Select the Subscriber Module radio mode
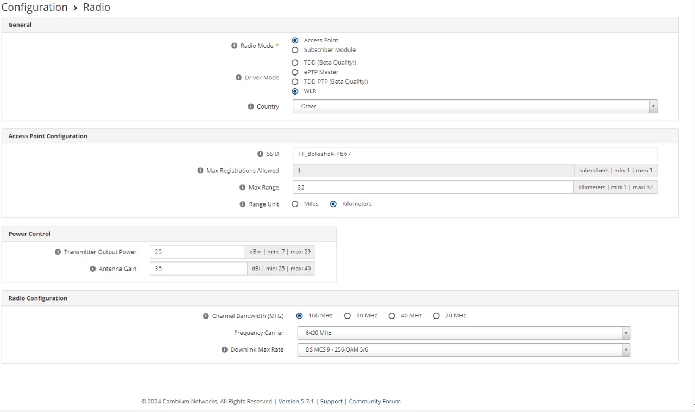 pyautogui.click(x=295, y=50)
